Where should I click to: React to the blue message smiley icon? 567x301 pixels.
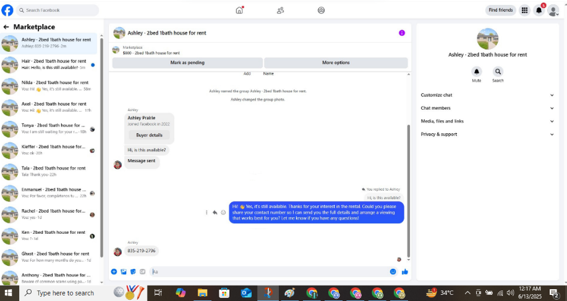223,213
